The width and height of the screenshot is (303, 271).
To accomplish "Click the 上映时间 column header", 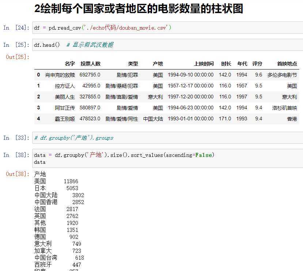I will 204,64.
